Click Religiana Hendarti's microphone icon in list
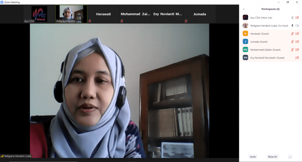 click(292, 25)
